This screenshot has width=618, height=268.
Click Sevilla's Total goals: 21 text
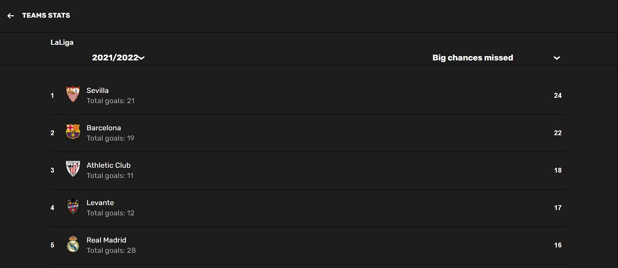pyautogui.click(x=110, y=101)
